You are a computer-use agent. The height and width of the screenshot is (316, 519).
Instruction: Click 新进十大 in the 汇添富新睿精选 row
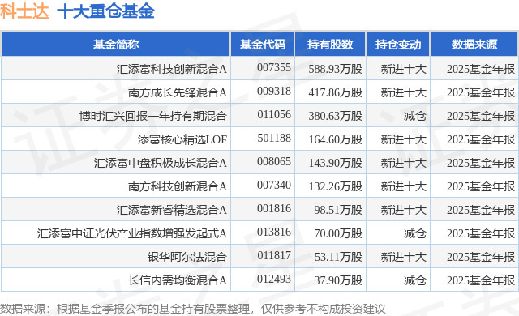(404, 210)
